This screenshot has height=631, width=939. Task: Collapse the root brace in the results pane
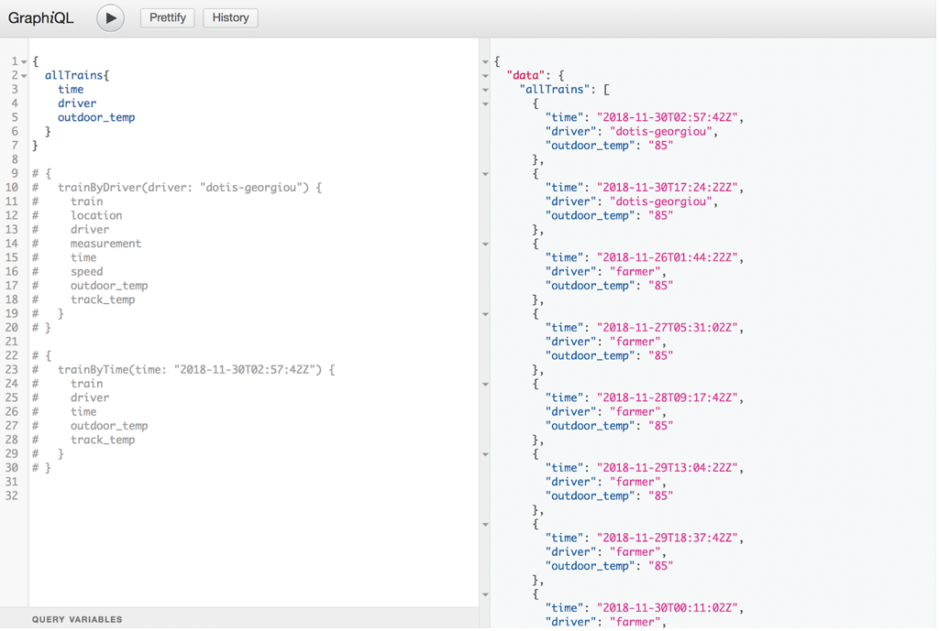(x=486, y=62)
